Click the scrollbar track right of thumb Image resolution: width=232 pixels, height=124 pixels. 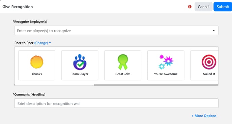point(156,85)
